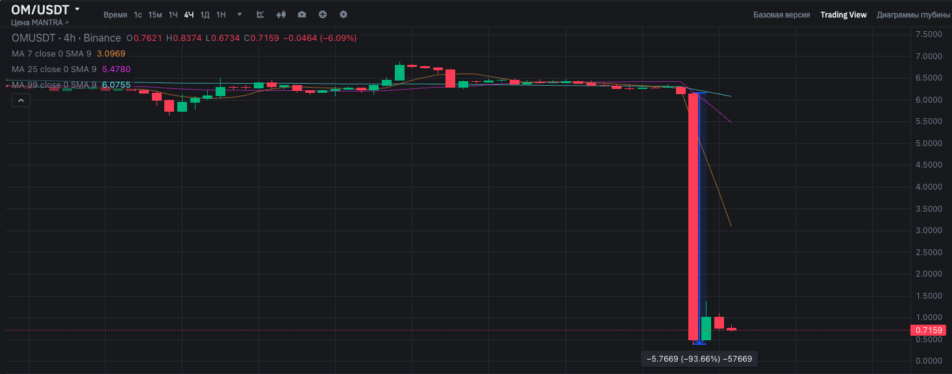Switch to the 1Д interval
Screen dimensions: 952x374
[205, 14]
